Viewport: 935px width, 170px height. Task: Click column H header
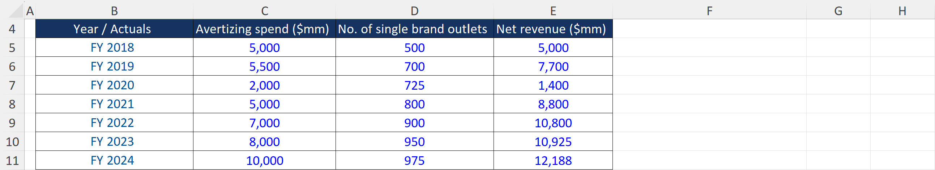pyautogui.click(x=902, y=11)
